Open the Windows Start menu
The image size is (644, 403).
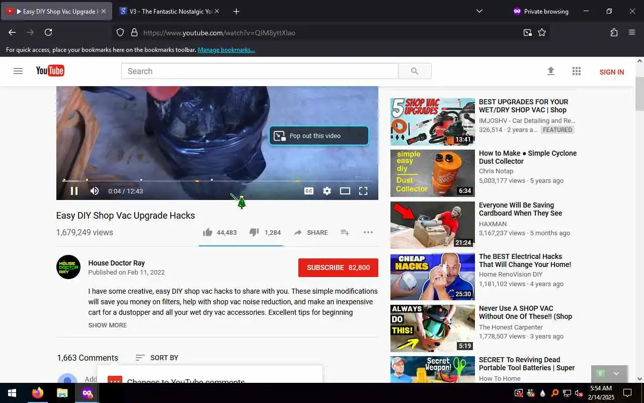[x=12, y=393]
